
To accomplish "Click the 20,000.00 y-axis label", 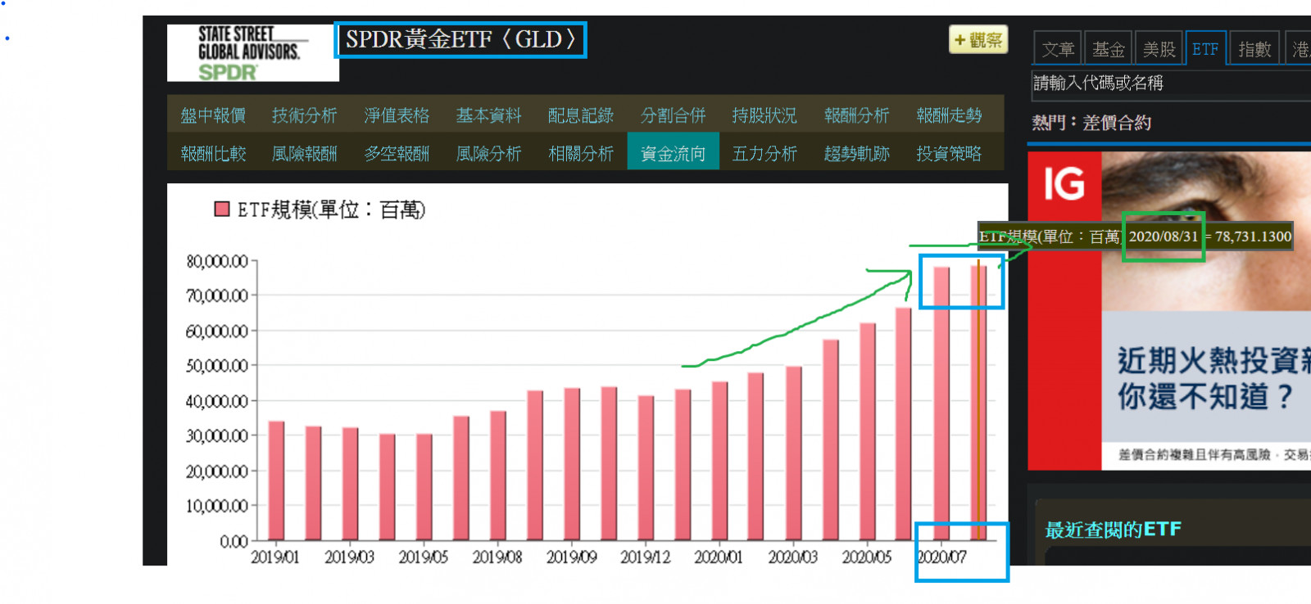I will (217, 471).
